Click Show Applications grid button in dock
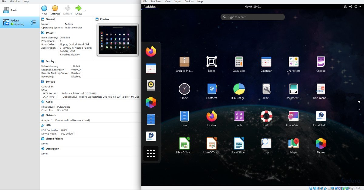This screenshot has height=190, width=364. (151, 153)
